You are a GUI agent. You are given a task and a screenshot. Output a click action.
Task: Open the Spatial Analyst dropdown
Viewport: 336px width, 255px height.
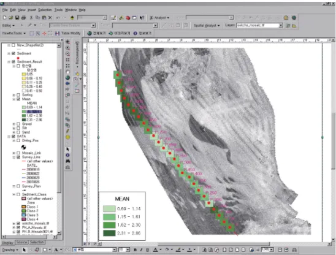(207, 26)
